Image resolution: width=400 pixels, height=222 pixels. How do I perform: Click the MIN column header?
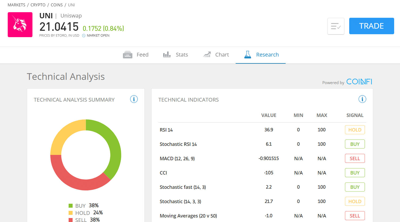pyautogui.click(x=298, y=115)
